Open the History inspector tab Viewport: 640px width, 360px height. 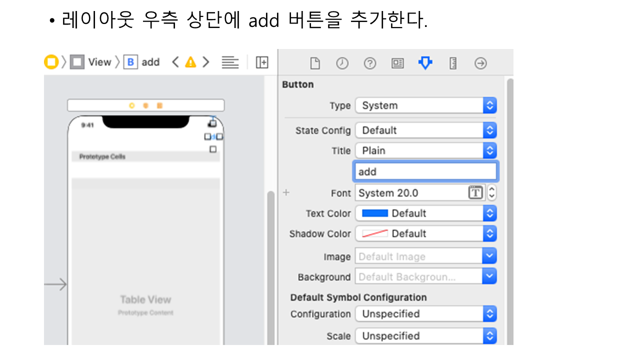pos(342,63)
